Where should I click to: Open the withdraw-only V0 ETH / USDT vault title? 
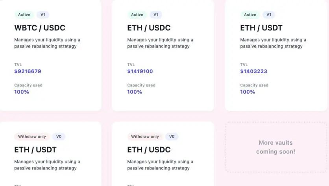35,150
